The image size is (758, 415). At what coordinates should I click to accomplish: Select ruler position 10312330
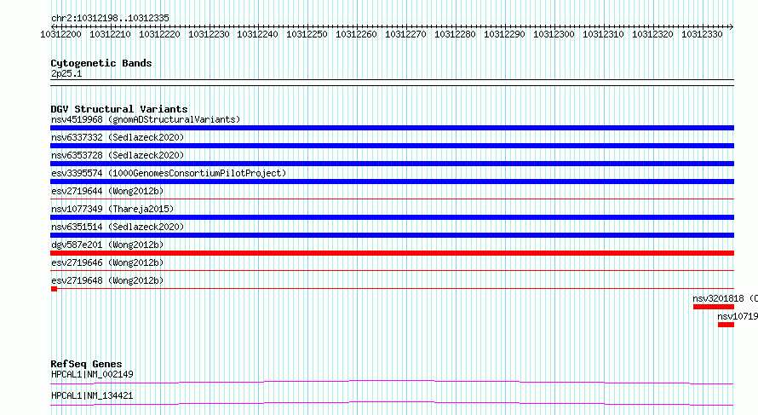(x=702, y=34)
